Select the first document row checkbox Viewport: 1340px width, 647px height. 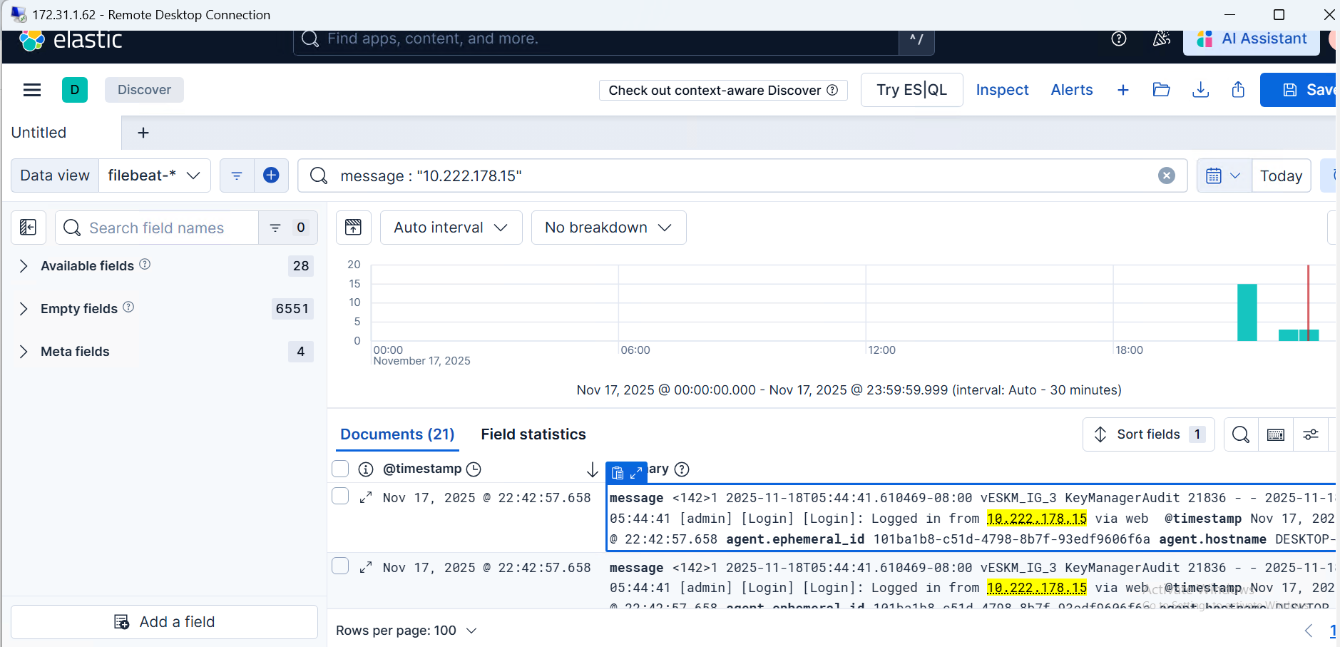point(340,496)
